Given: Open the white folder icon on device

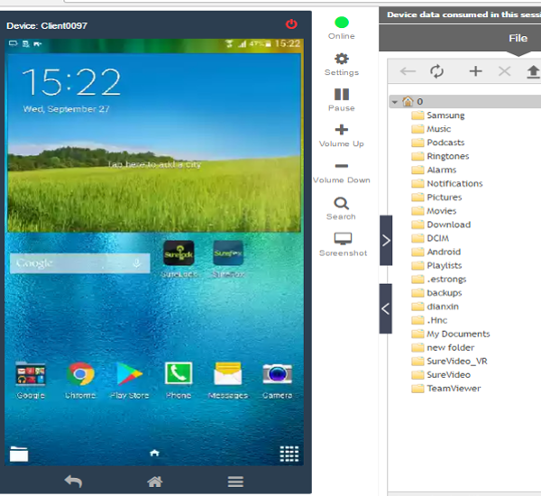Looking at the screenshot, I should pyautogui.click(x=19, y=454).
